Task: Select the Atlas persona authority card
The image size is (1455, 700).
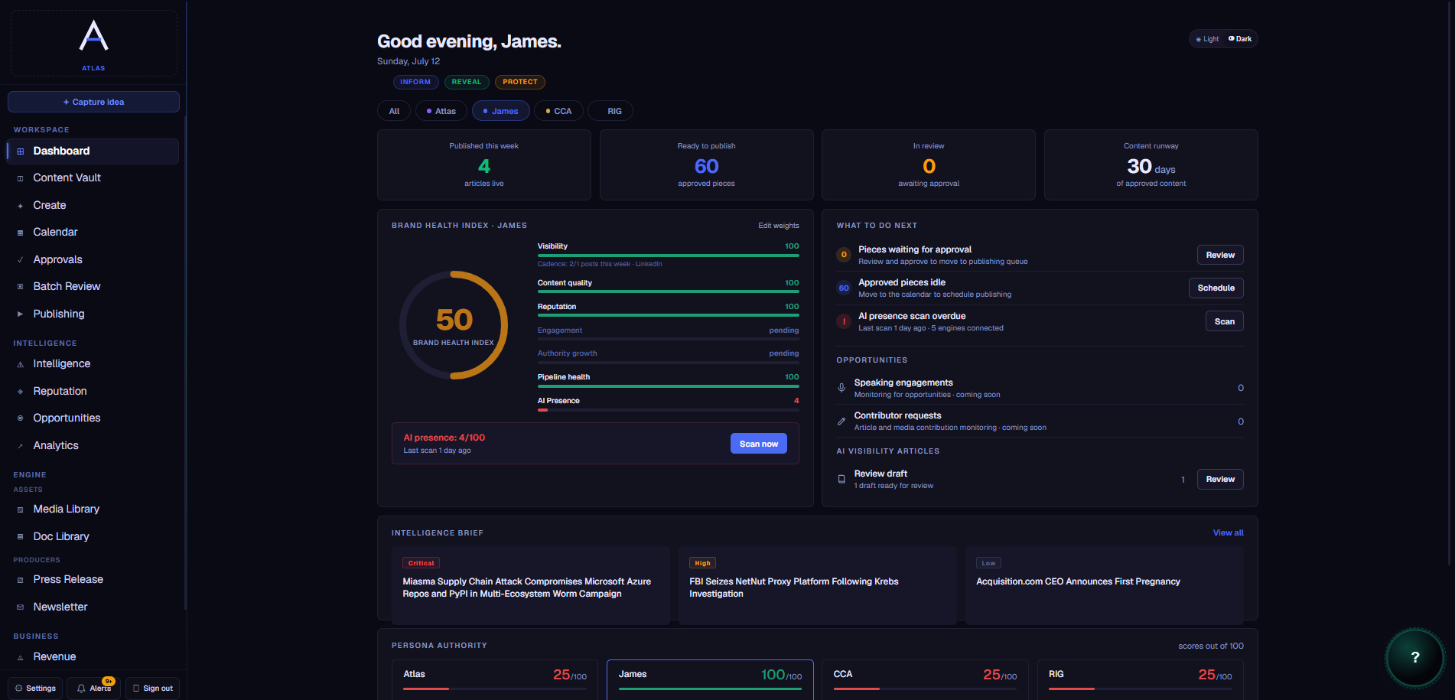Action: 495,679
